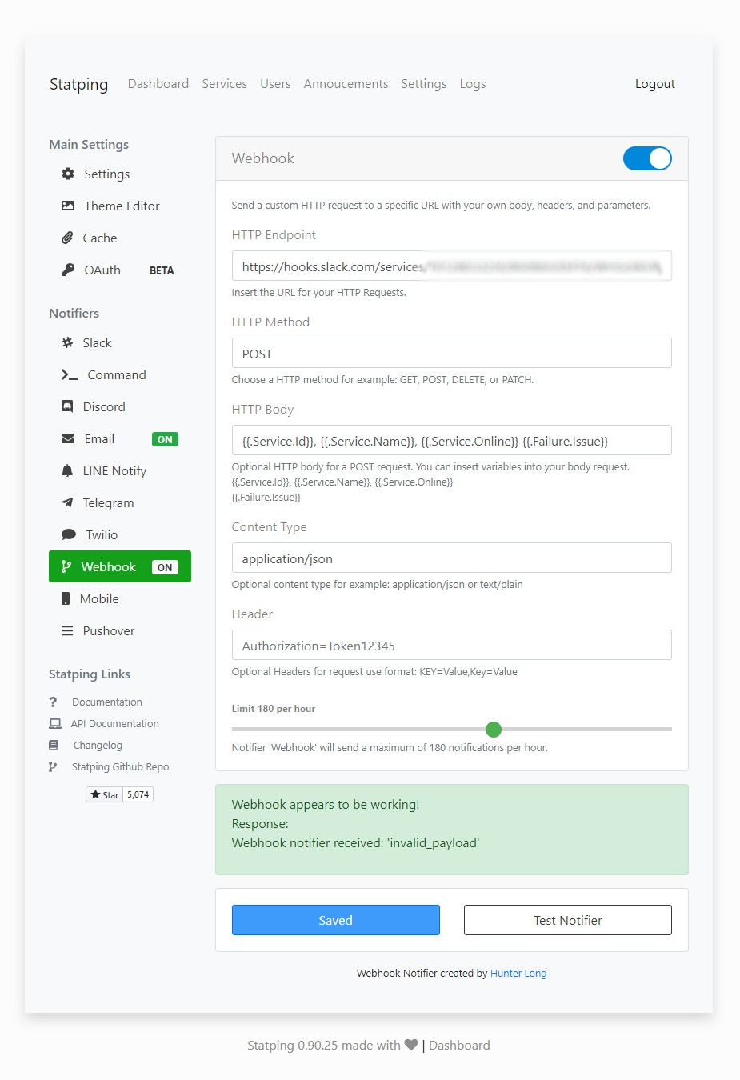Click the Cache paperclip icon
Screen dimensions: 740x1080
(x=68, y=238)
